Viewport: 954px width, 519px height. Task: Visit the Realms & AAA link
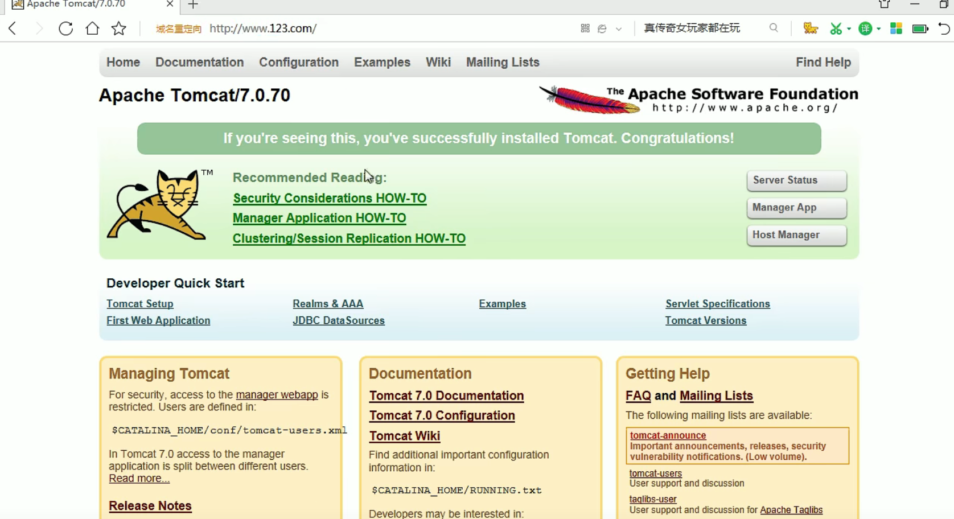(328, 304)
